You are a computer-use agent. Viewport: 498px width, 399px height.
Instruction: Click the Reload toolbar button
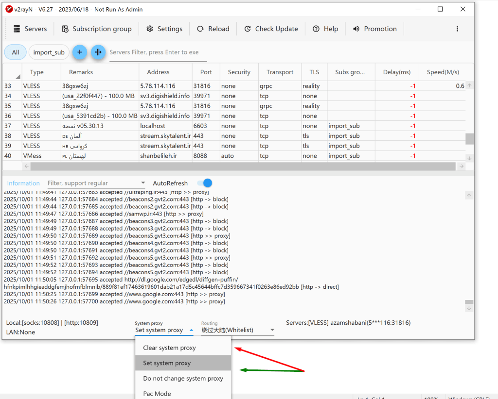[x=213, y=29]
